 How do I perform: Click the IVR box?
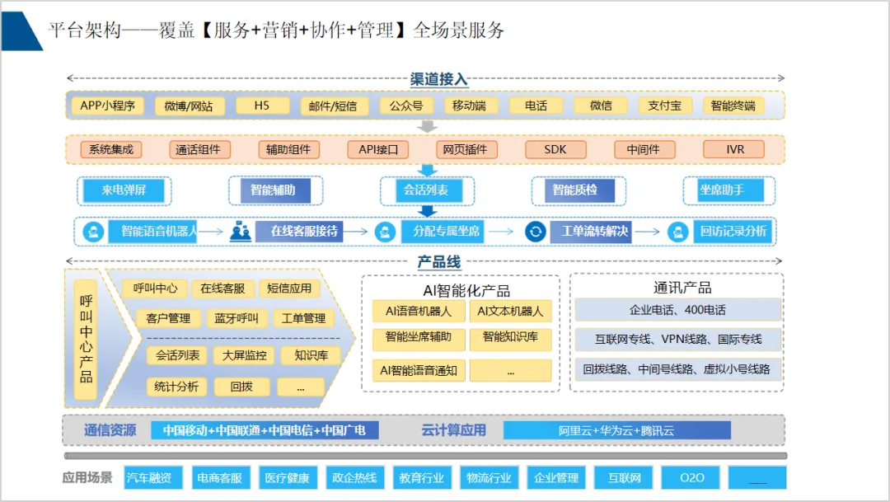pyautogui.click(x=734, y=150)
